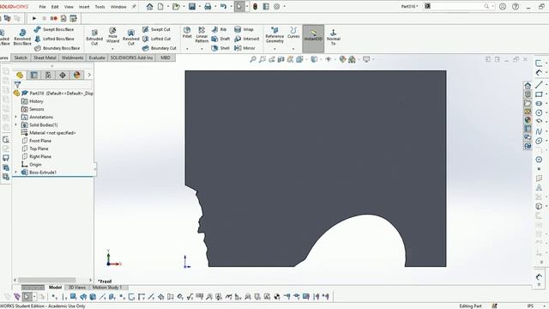Open the Insert menu
The image size is (549, 309).
pos(84,7)
